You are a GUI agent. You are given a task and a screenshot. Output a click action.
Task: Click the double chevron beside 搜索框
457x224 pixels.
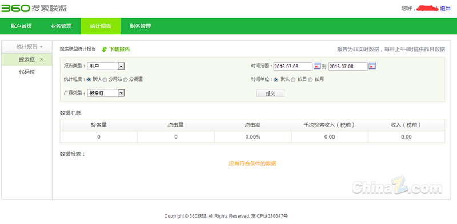(42, 60)
